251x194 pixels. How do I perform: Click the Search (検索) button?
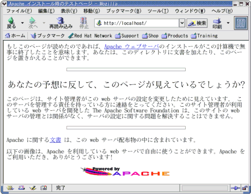point(197,23)
